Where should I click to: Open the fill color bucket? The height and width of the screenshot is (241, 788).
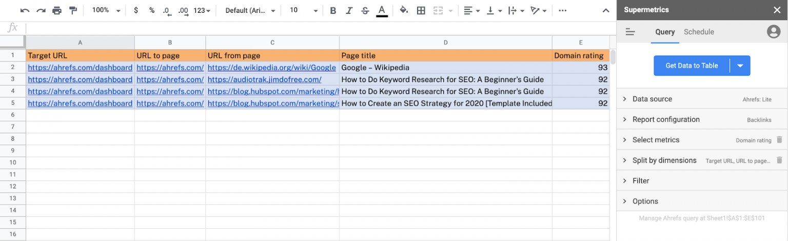pos(404,10)
